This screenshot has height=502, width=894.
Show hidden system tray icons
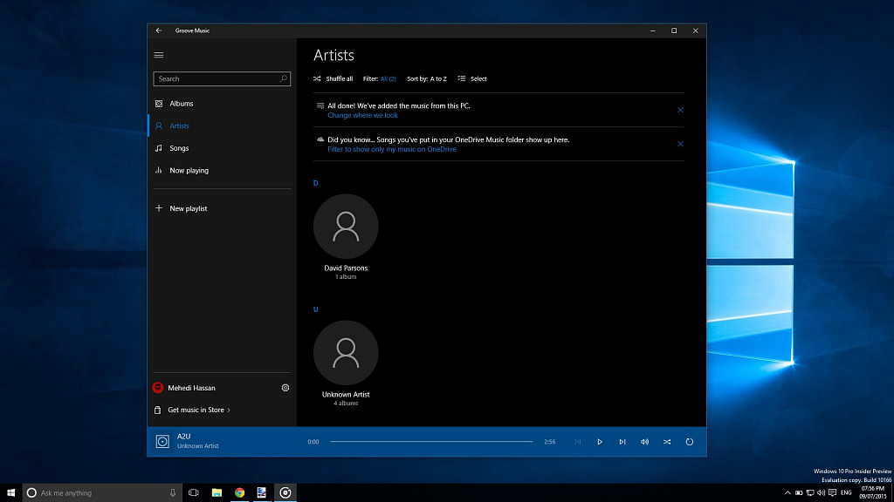click(x=787, y=493)
